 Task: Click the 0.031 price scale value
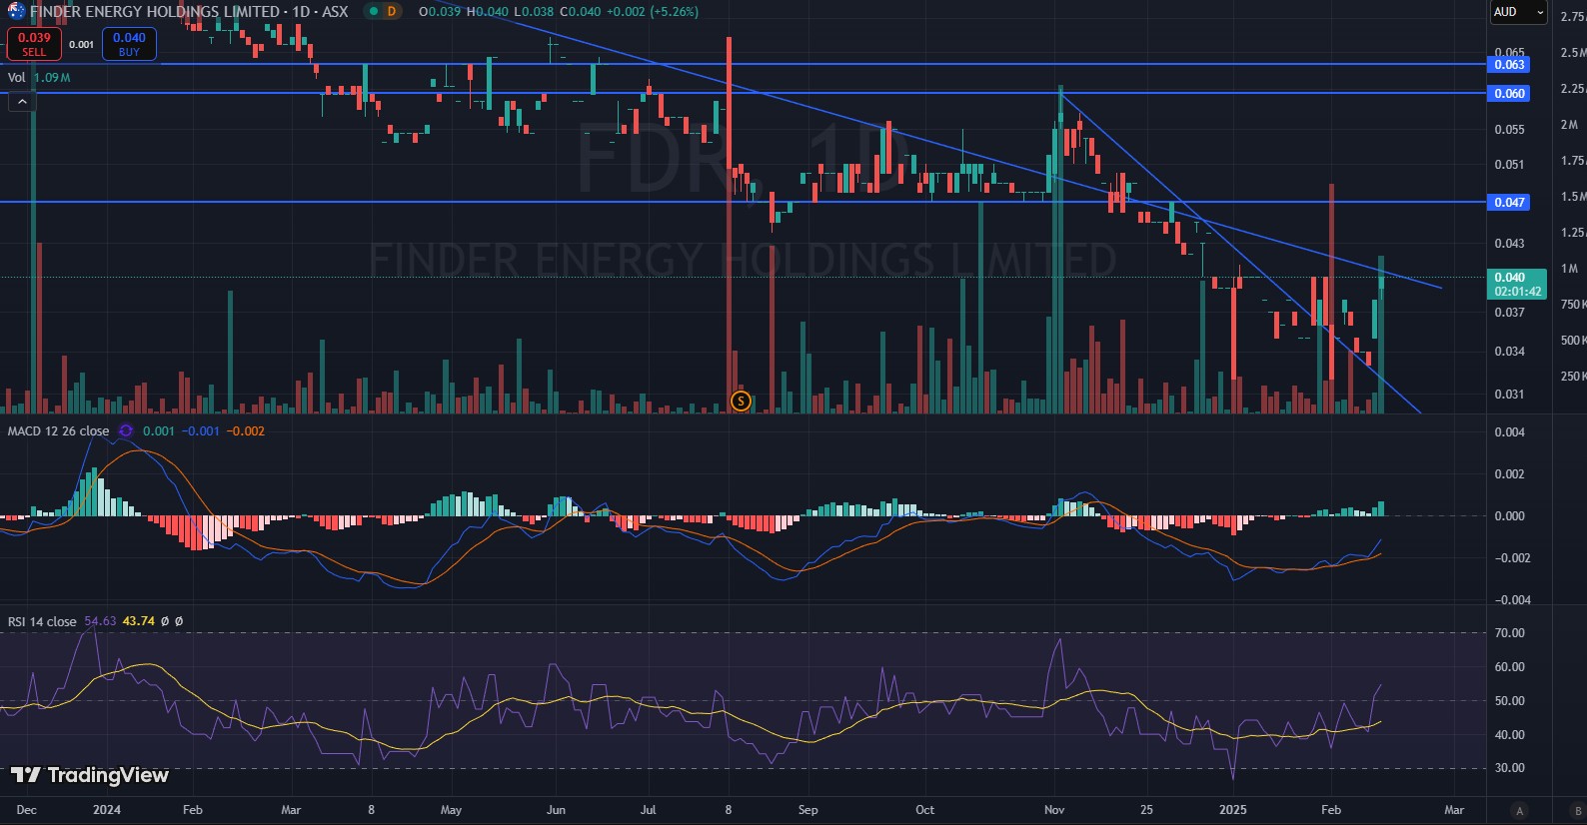(1509, 395)
